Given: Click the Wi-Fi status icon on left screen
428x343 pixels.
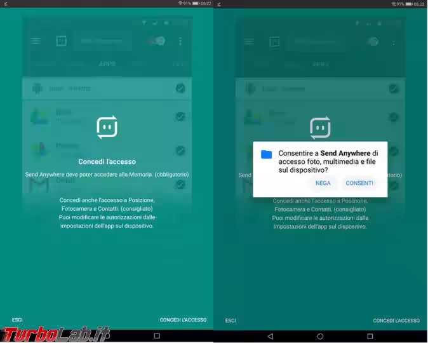Looking at the screenshot, I should click(180, 3).
